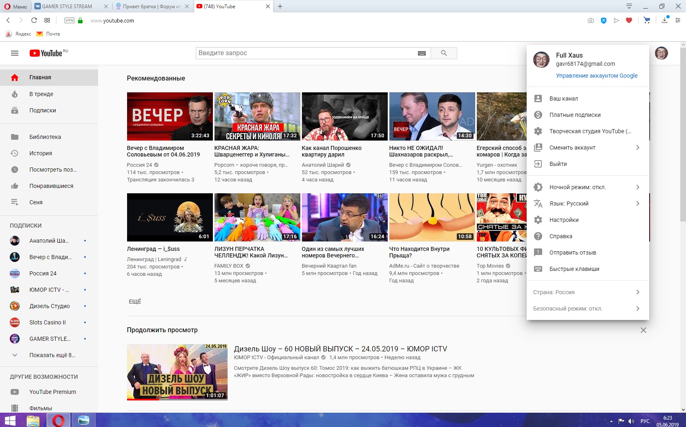Open the Subscriptions icon in sidebar

point(15,110)
